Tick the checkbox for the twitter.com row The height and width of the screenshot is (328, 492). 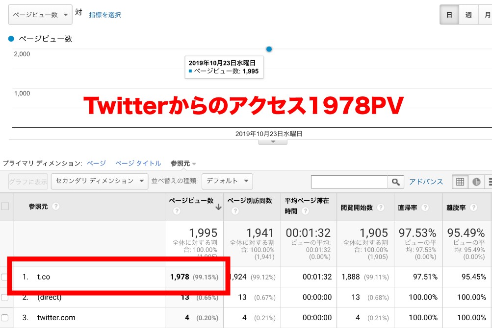4,318
